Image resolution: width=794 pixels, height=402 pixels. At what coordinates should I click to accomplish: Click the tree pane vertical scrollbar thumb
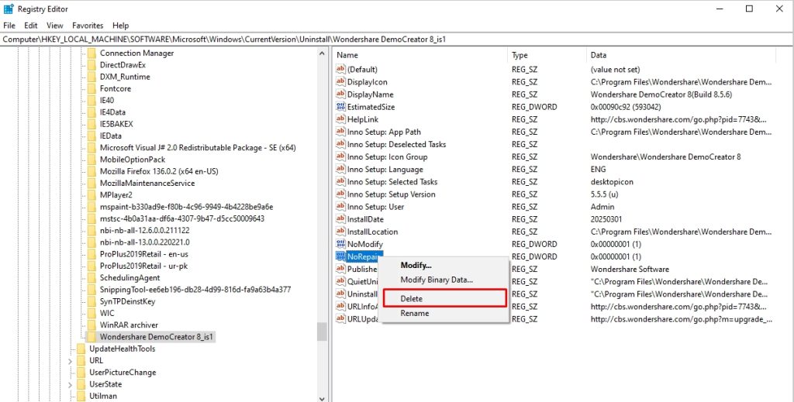point(322,332)
